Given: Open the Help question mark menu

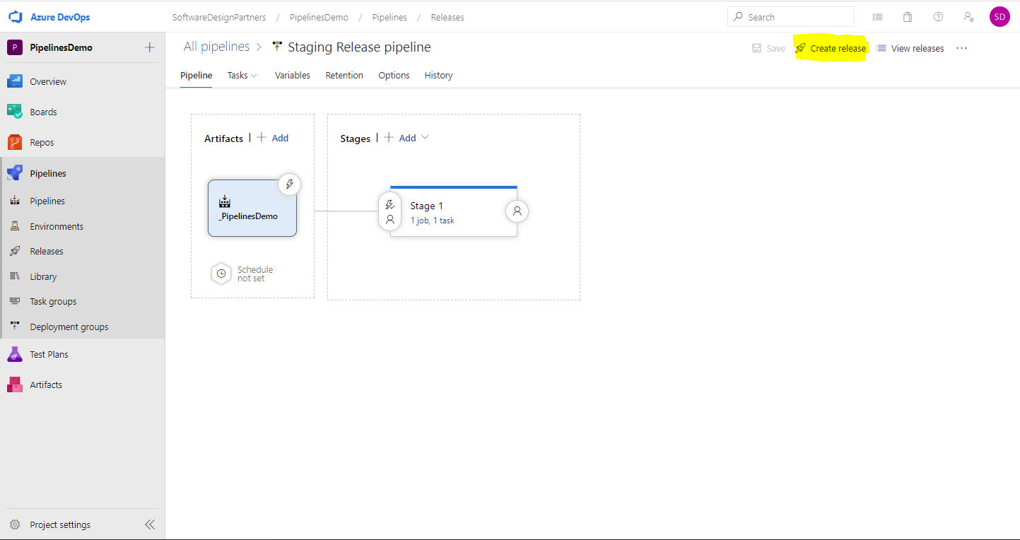Looking at the screenshot, I should (x=938, y=16).
